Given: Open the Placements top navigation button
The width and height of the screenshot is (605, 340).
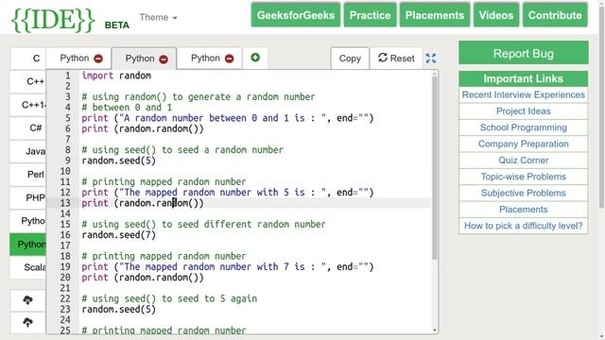Looking at the screenshot, I should click(435, 15).
